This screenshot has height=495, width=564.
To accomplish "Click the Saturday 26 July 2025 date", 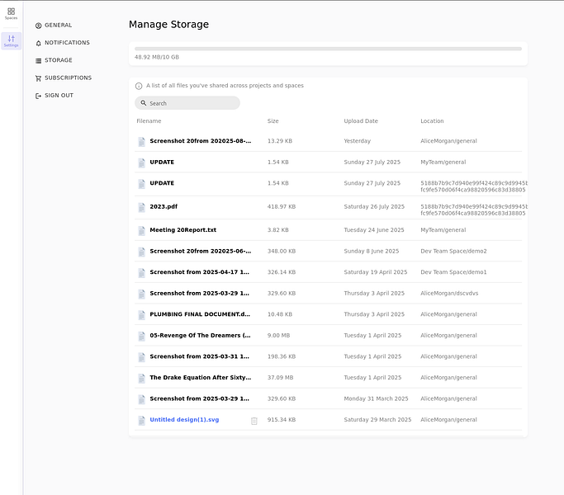I will point(374,207).
